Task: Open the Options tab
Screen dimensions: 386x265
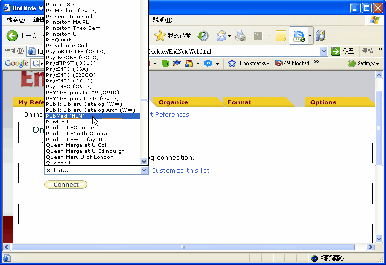Action: [x=323, y=102]
